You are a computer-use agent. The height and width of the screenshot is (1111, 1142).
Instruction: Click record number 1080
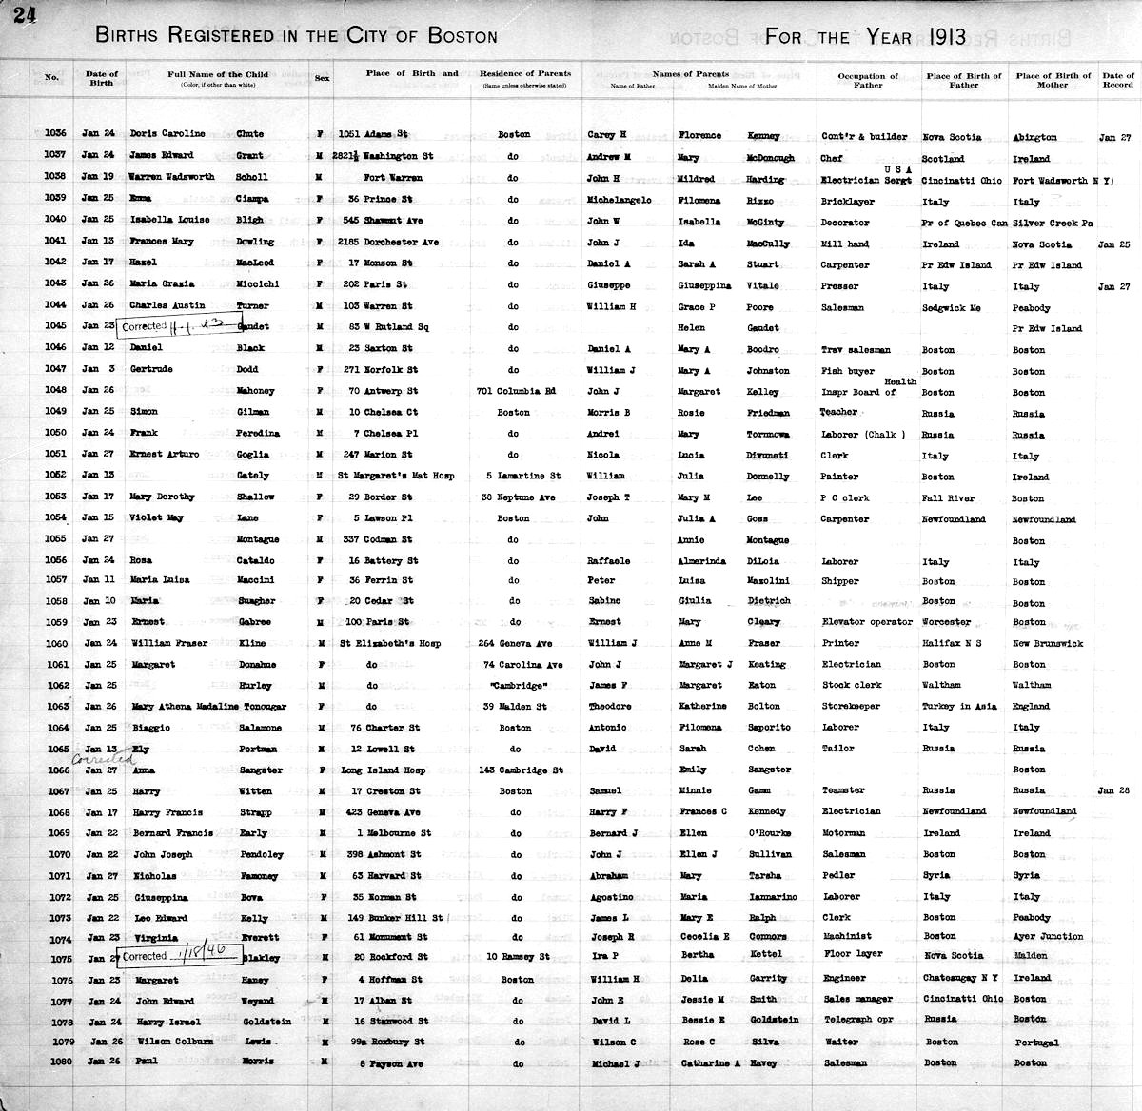point(60,1062)
